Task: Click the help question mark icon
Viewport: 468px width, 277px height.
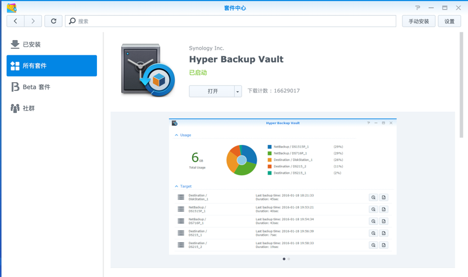Action: (x=418, y=8)
